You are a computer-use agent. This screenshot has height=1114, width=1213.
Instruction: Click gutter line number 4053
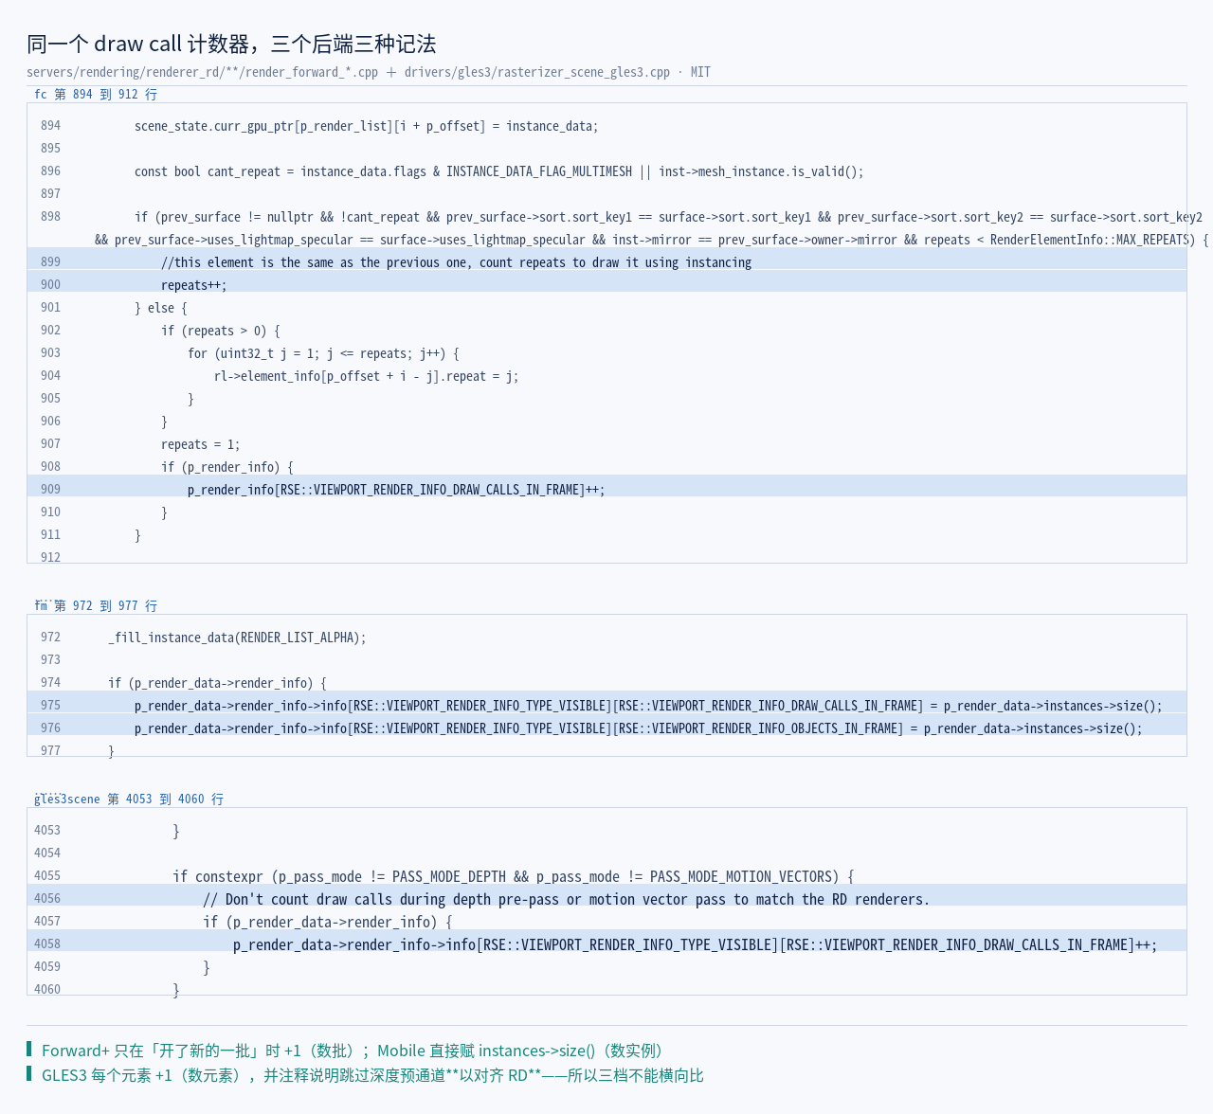coord(47,831)
